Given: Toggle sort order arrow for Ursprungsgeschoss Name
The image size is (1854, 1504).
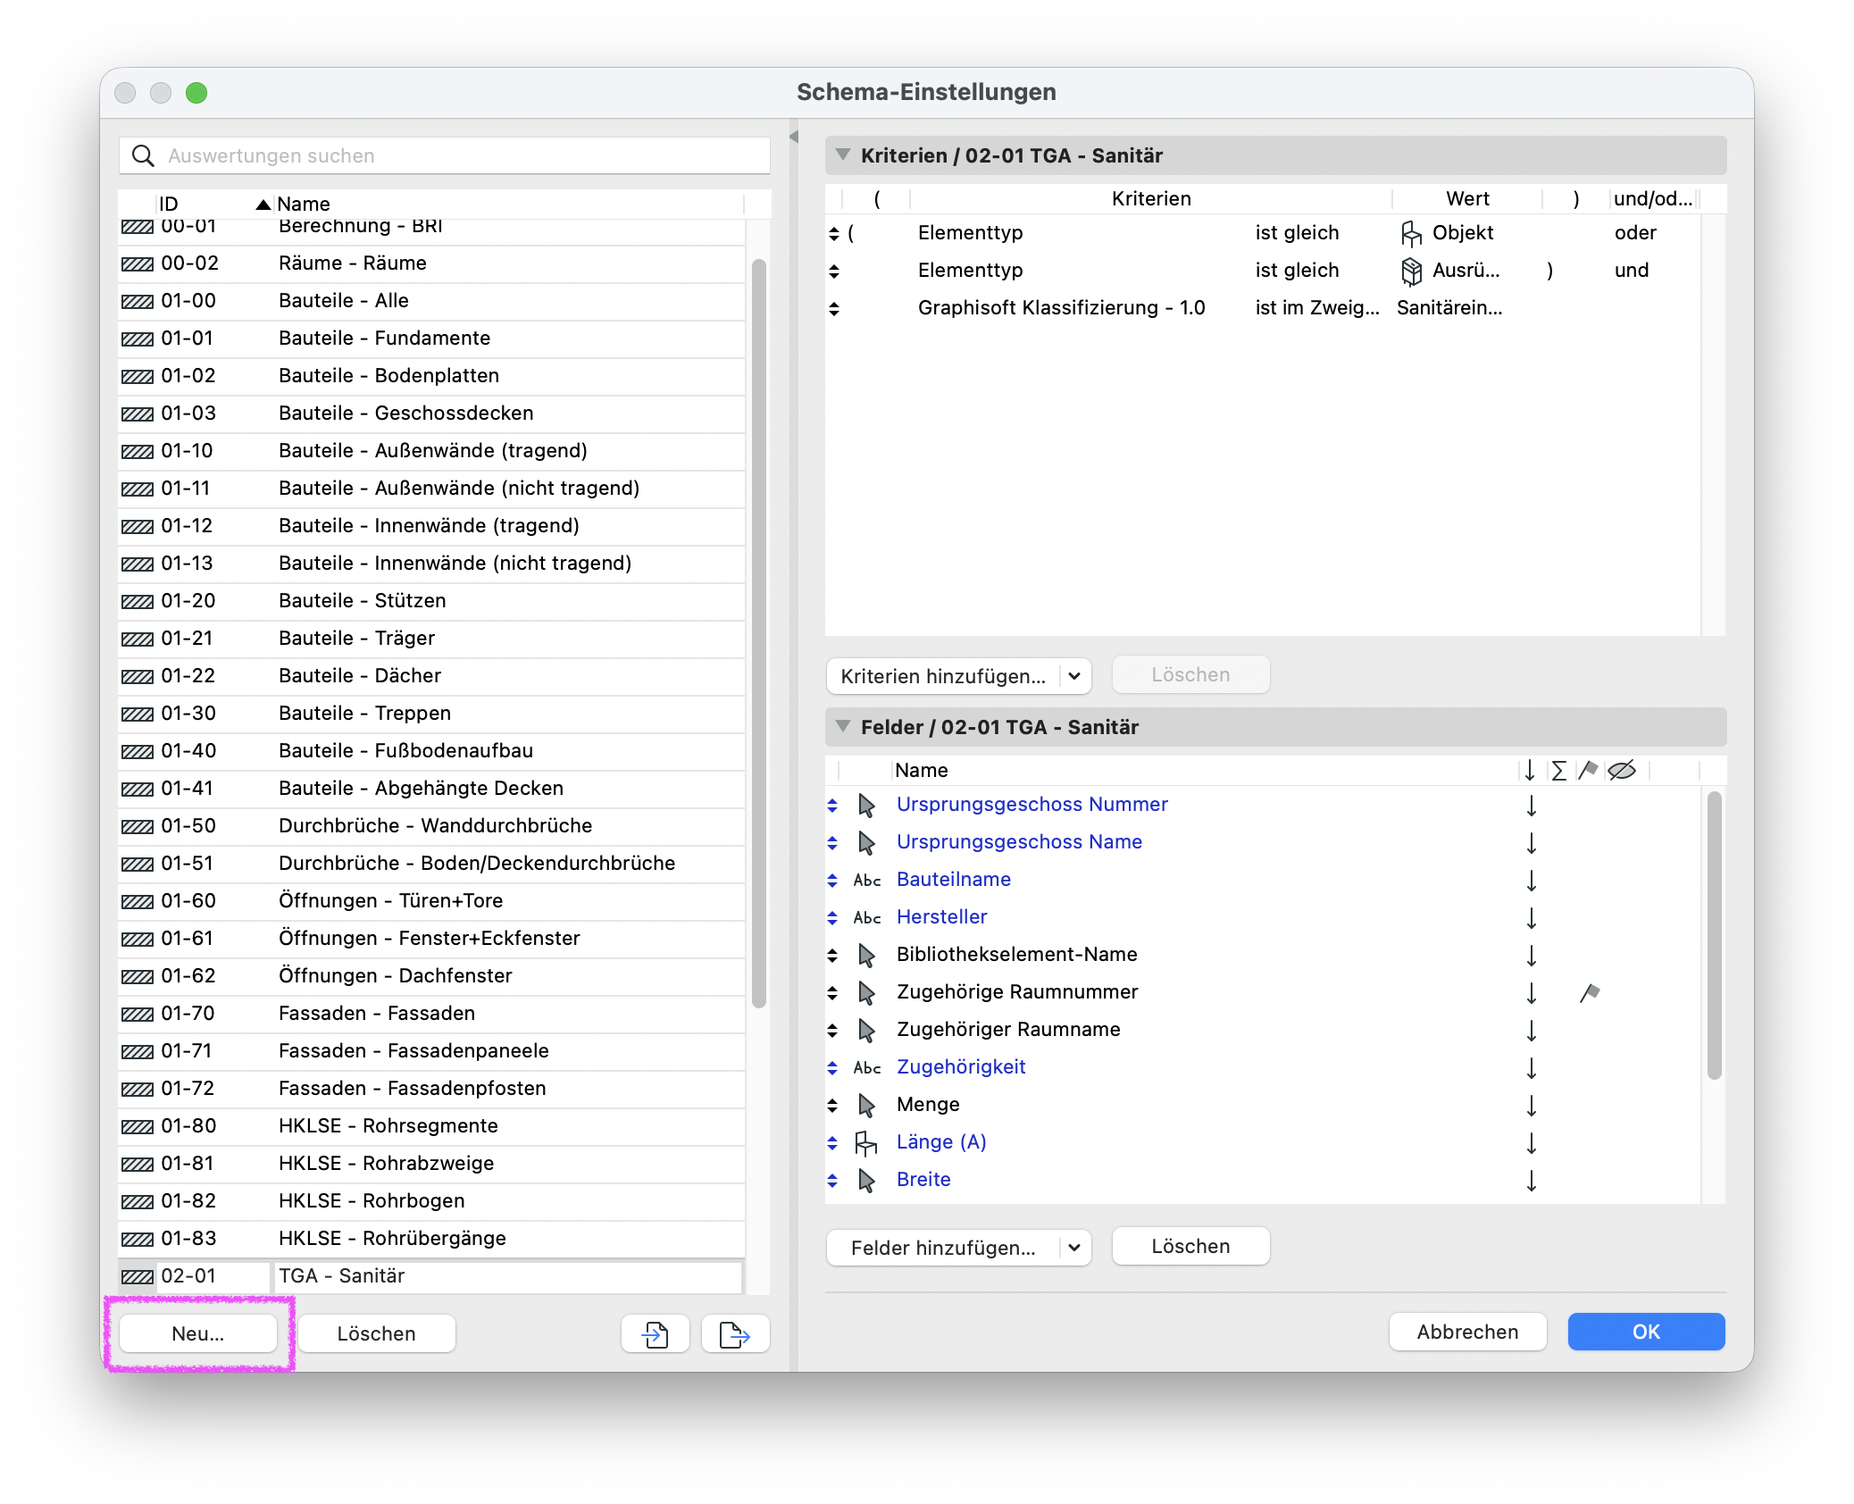Looking at the screenshot, I should [1531, 842].
